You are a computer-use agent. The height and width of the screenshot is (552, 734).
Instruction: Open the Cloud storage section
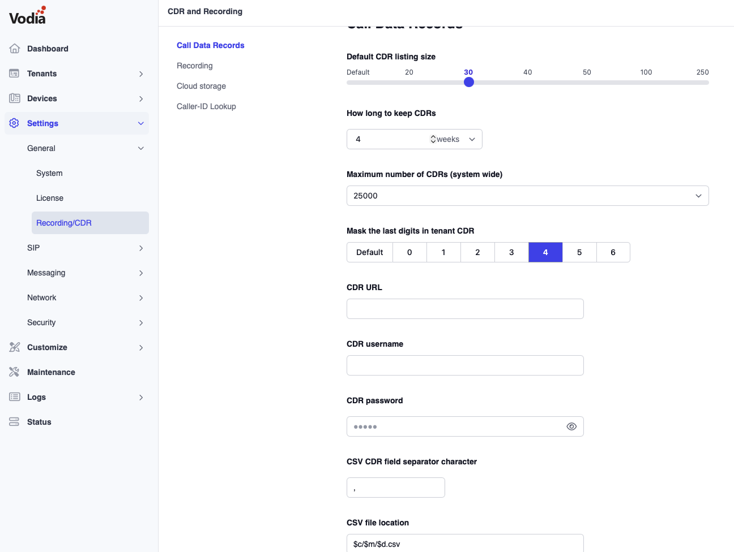point(201,86)
